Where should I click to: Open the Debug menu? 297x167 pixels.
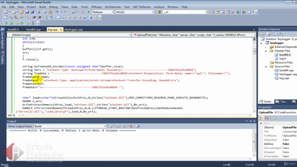[x=53, y=7]
